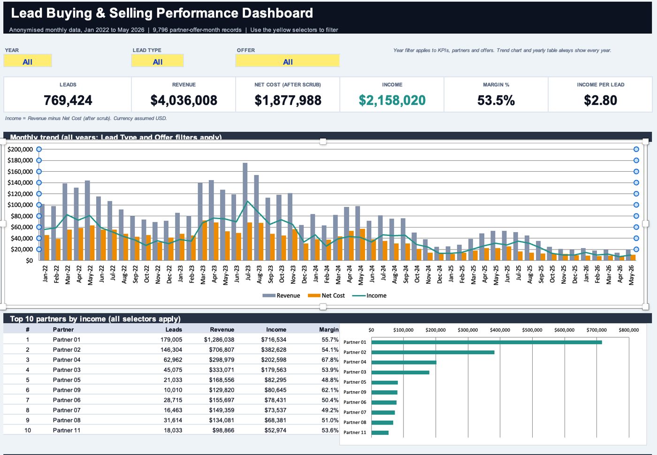Select the Margin % value 53.5%
Viewport: 657px width, 455px height.
[496, 100]
